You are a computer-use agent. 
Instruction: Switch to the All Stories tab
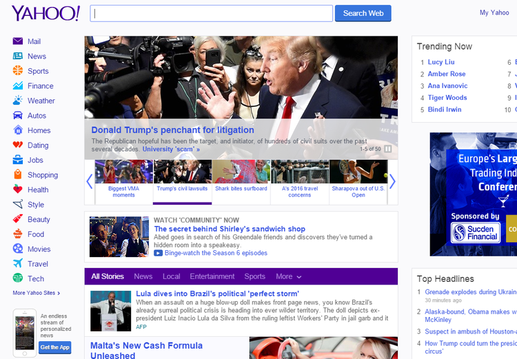(108, 276)
